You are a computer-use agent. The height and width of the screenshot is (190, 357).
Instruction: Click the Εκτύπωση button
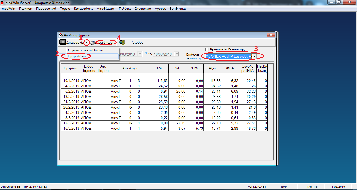[x=106, y=42]
